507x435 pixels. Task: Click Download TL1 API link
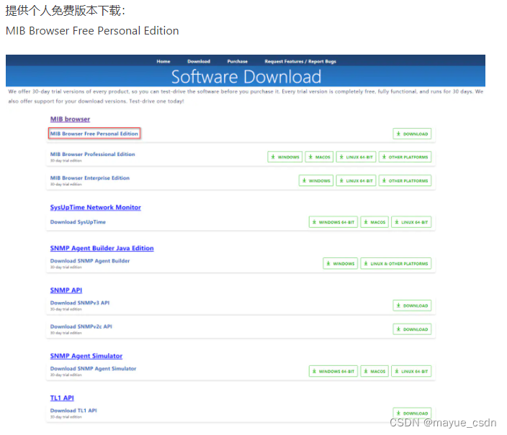[73, 411]
